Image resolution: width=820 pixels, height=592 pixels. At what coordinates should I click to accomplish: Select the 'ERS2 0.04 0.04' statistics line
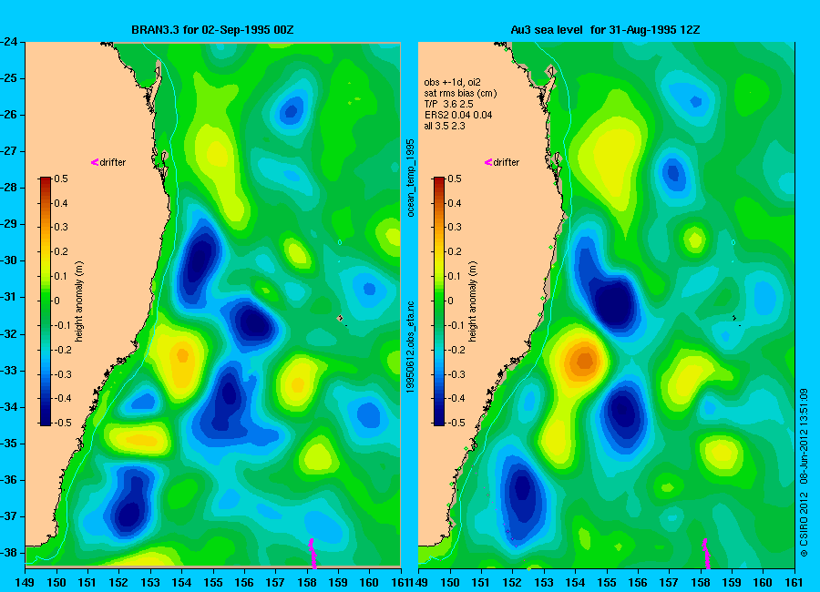(x=458, y=115)
